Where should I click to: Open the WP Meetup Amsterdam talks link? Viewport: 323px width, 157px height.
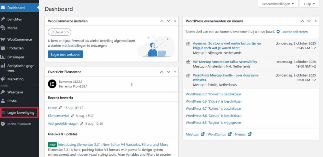click(225, 62)
